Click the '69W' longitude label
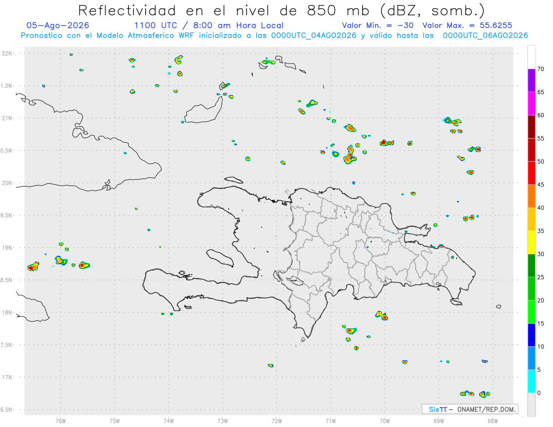Screen dimensions: 553x427 [x=438, y=421]
